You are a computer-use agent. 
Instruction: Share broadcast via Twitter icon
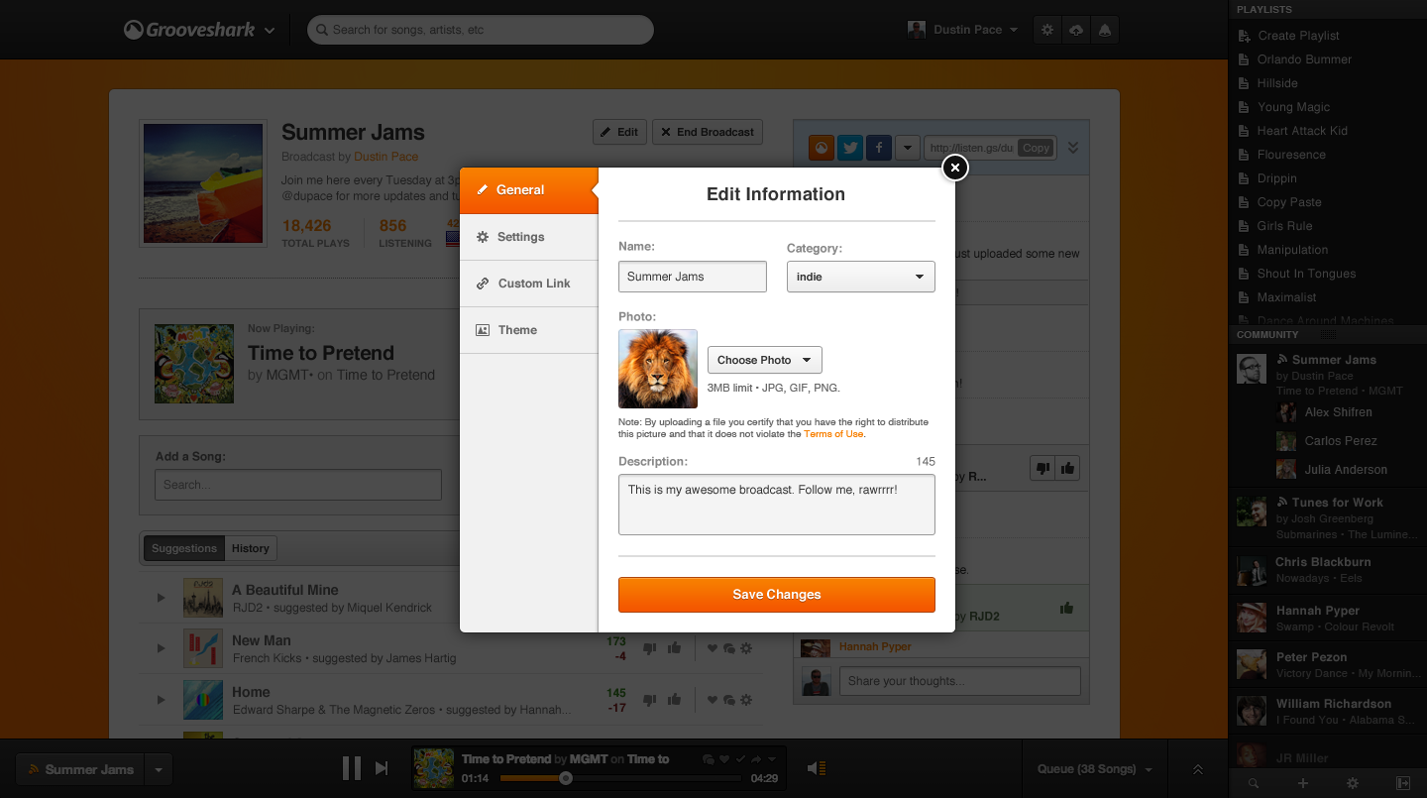(849, 148)
